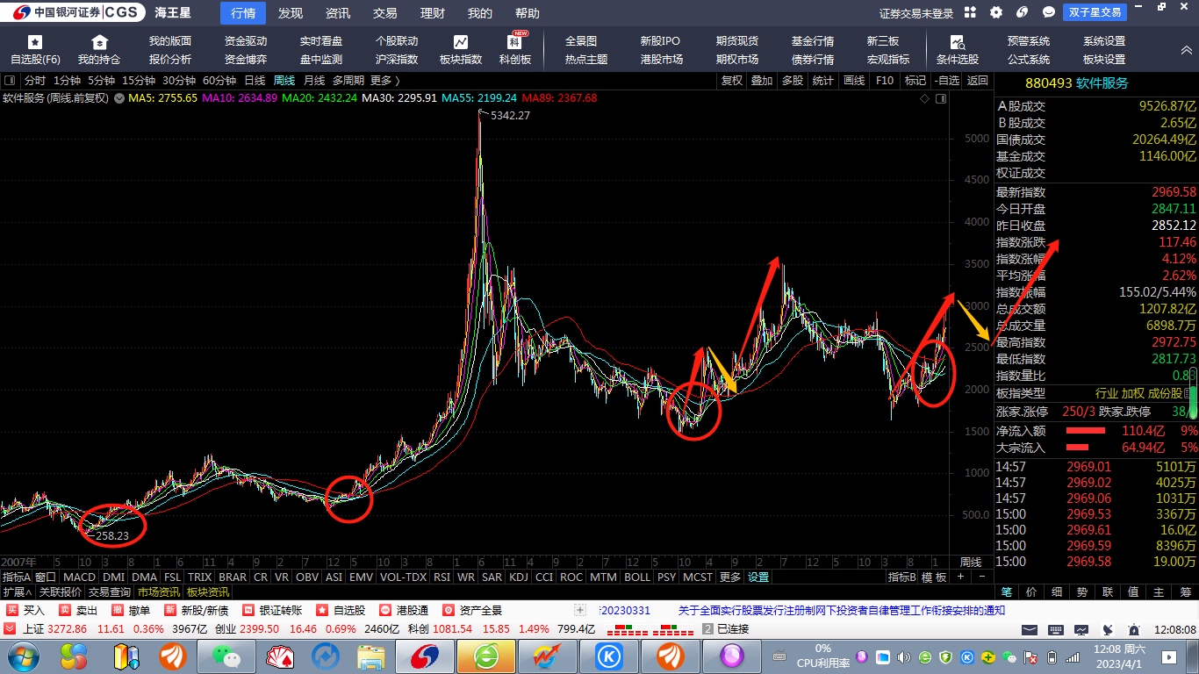Click the green volume ratio bar in quote panel

1192,393
